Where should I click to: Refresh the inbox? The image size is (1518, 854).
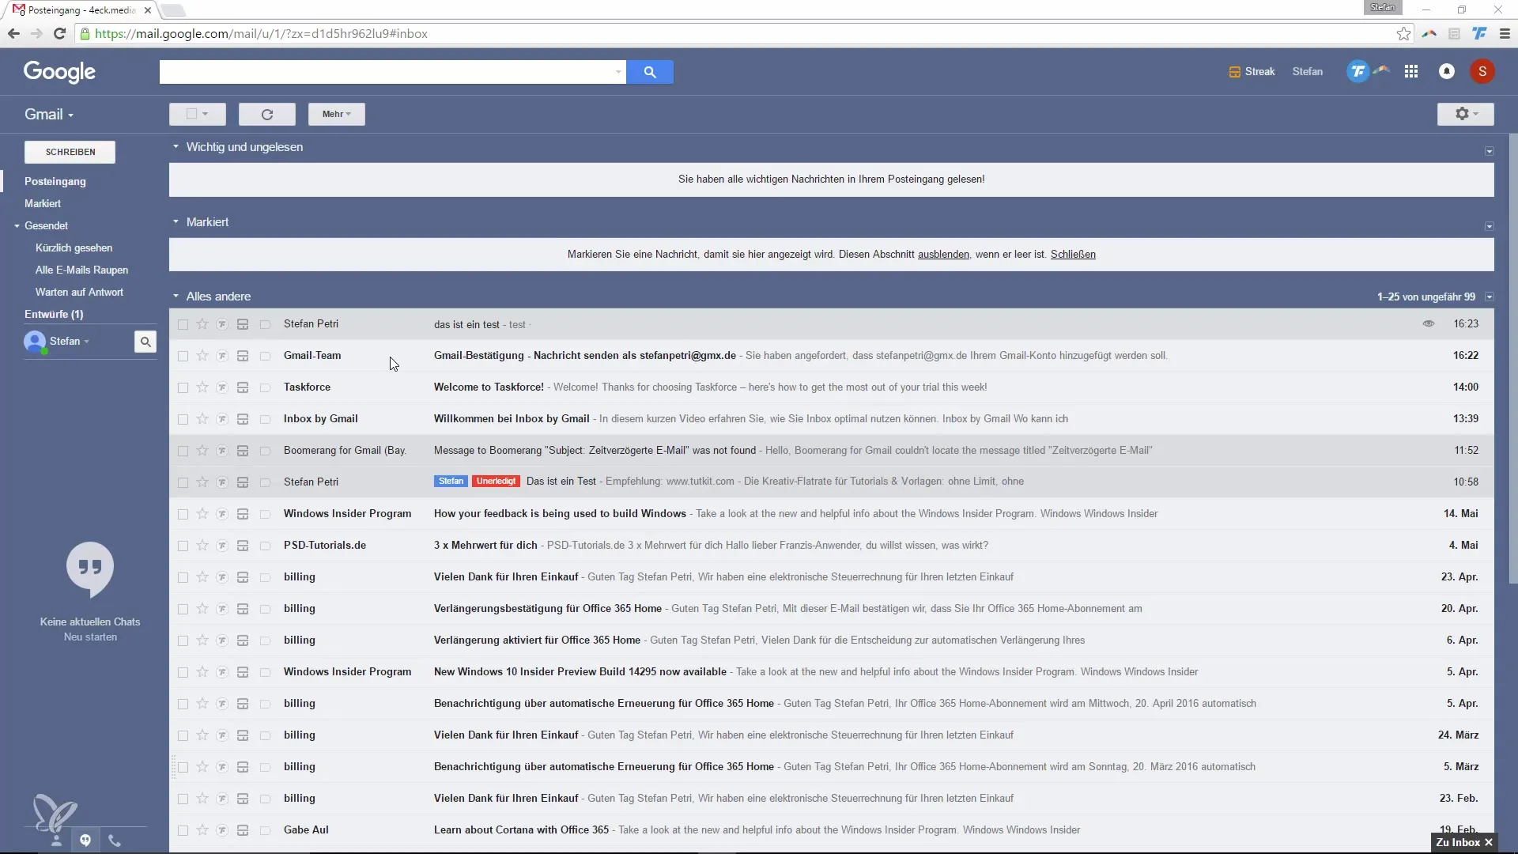tap(267, 115)
